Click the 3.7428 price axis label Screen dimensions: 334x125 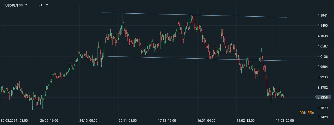pos(323,117)
